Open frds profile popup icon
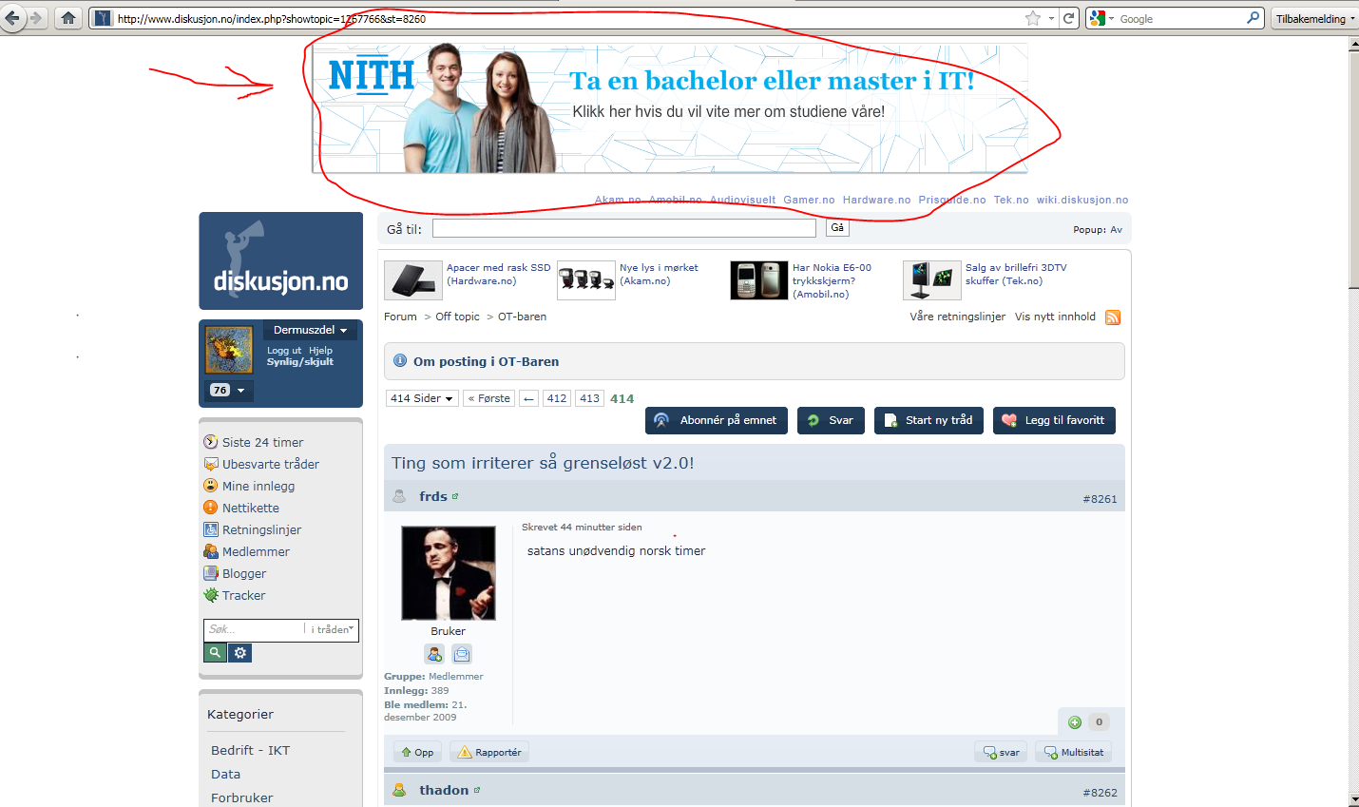The width and height of the screenshot is (1359, 807). point(455,496)
